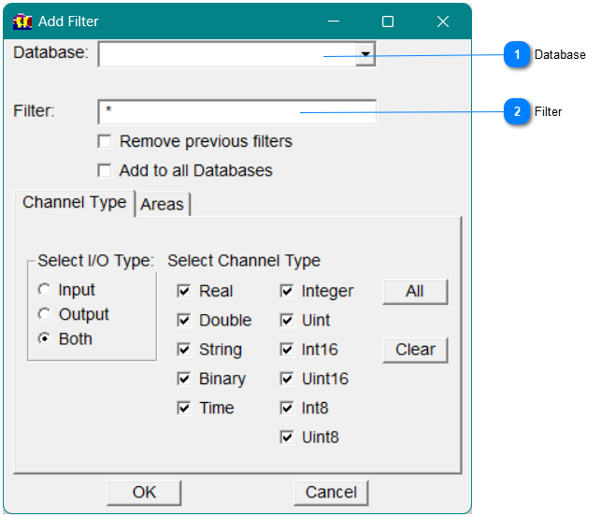Viewport: 601px width, 517px height.
Task: Minimize the Add Filter window
Action: pyautogui.click(x=334, y=22)
